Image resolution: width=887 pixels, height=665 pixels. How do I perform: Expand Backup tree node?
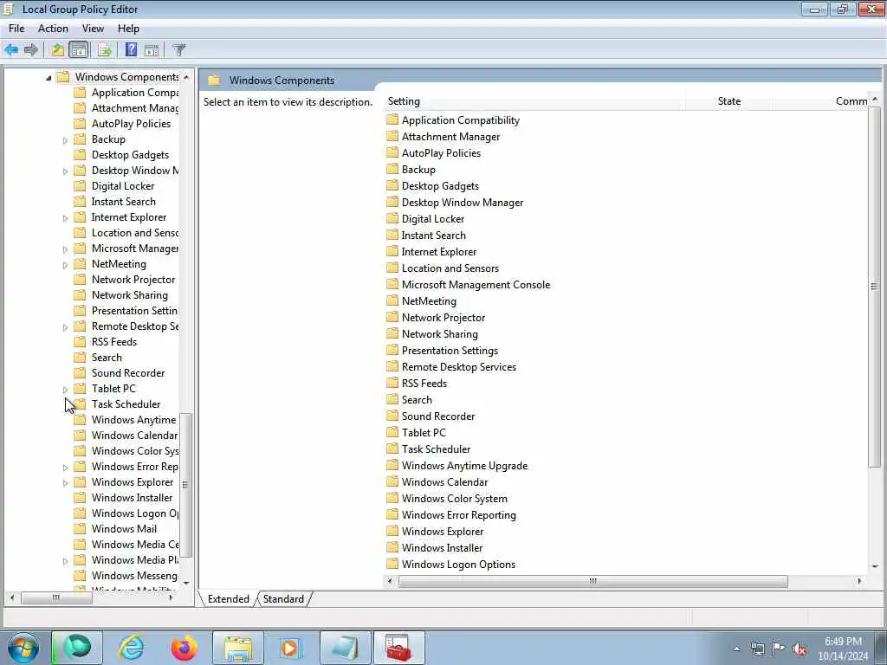[65, 140]
